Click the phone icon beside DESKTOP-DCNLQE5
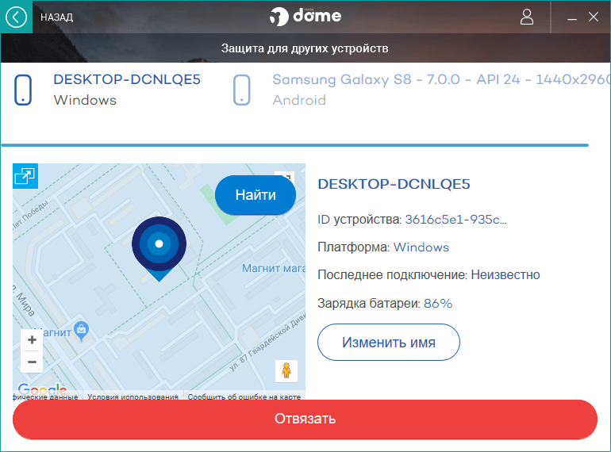The width and height of the screenshot is (611, 452). (23, 90)
